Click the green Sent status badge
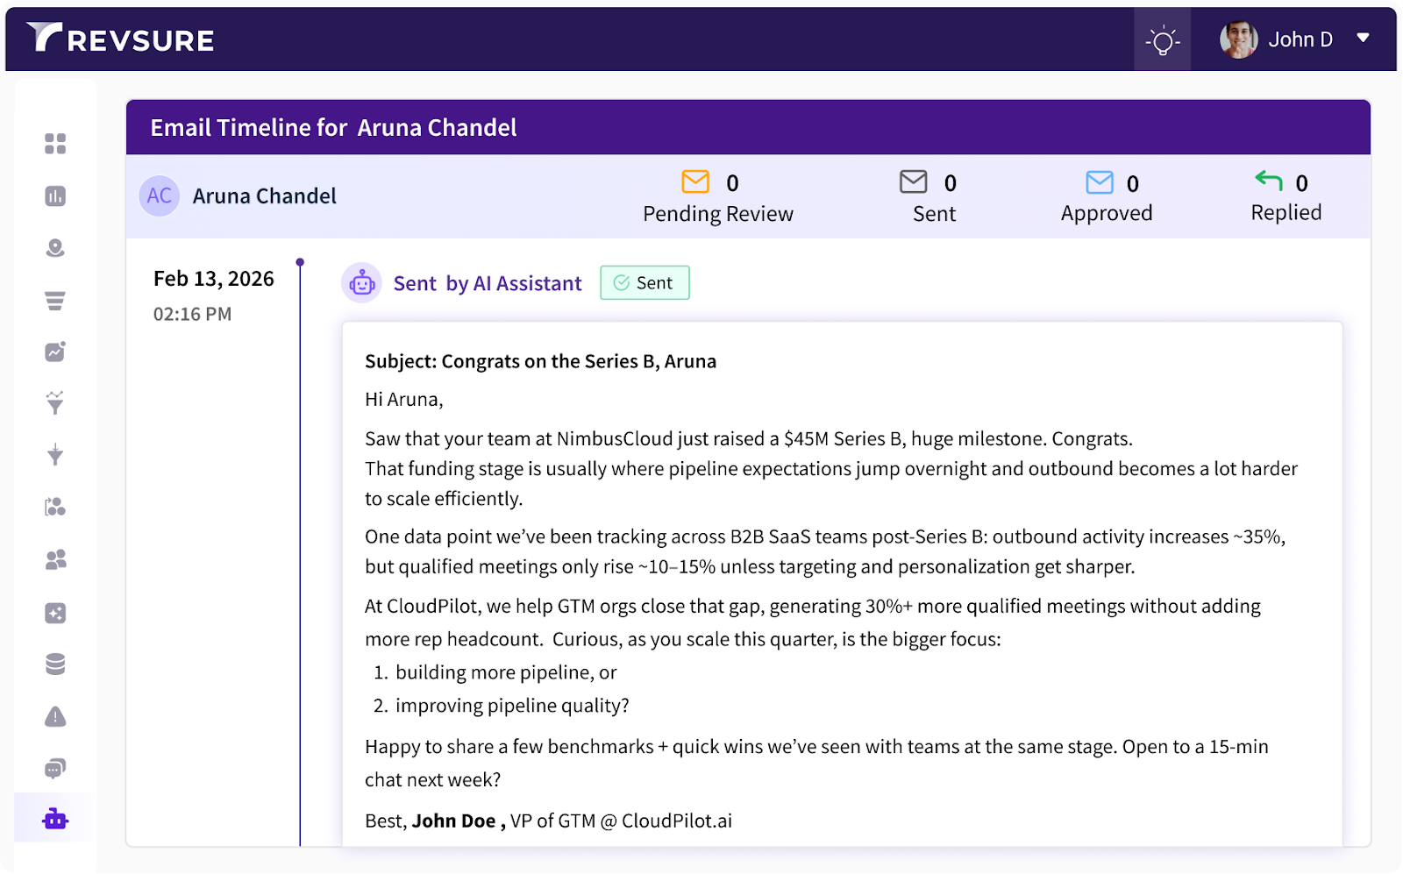This screenshot has width=1403, height=874. 645,282
